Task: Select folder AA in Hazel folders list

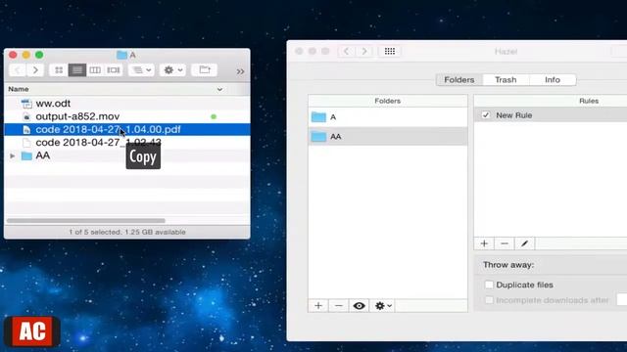Action: (388, 137)
